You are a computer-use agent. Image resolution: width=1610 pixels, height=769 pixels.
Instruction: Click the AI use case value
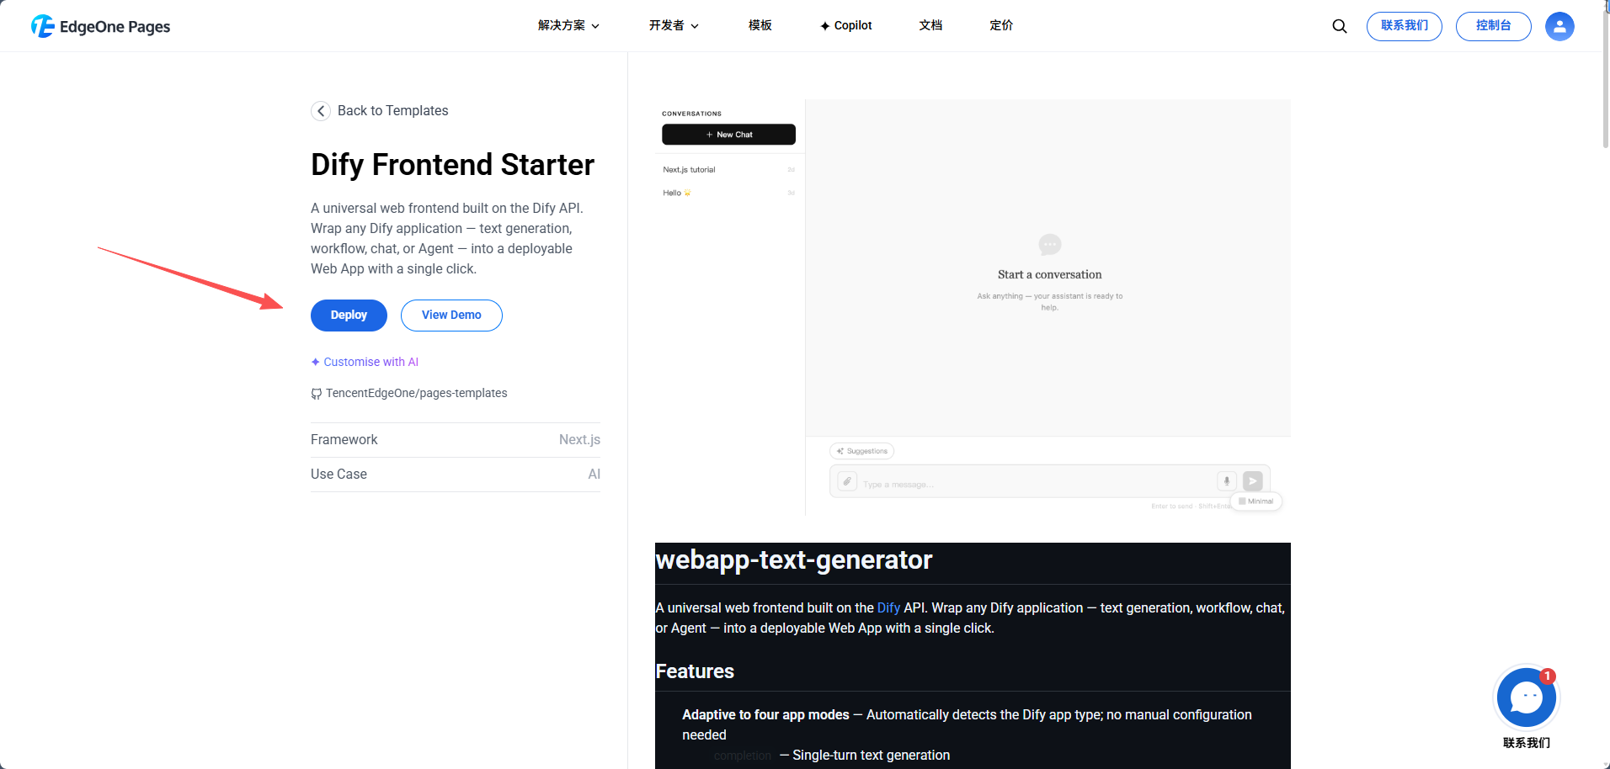click(x=594, y=475)
